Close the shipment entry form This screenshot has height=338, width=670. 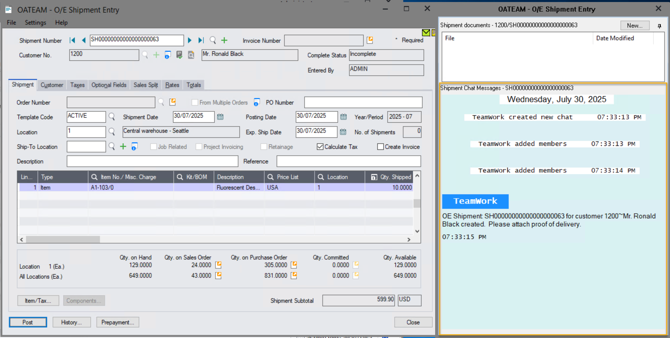[413, 322]
